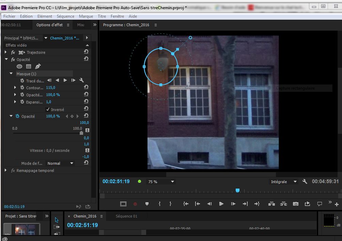
Task: Open the Séquence menu
Action: click(65, 16)
